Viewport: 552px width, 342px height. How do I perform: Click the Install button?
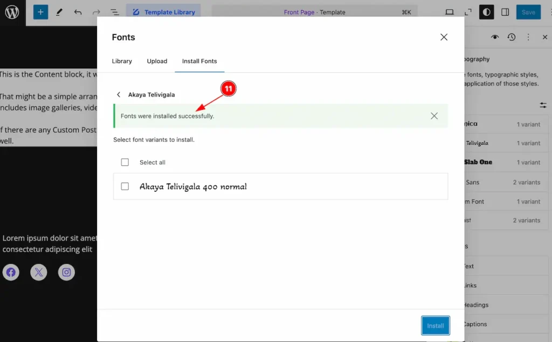point(436,325)
